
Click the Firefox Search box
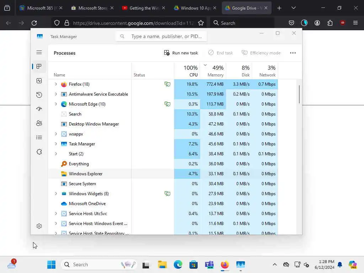[x=242, y=23]
